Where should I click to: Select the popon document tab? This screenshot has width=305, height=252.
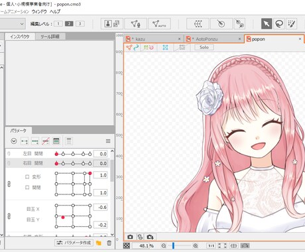[x=274, y=39]
